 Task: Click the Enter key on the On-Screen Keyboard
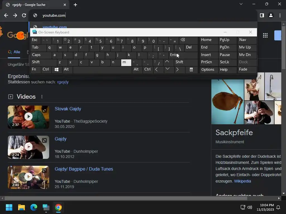point(184,55)
